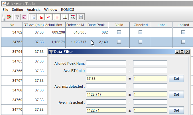193x115 pixels.
Task: Launch the MF magnifier search icon
Action: pos(73,17)
